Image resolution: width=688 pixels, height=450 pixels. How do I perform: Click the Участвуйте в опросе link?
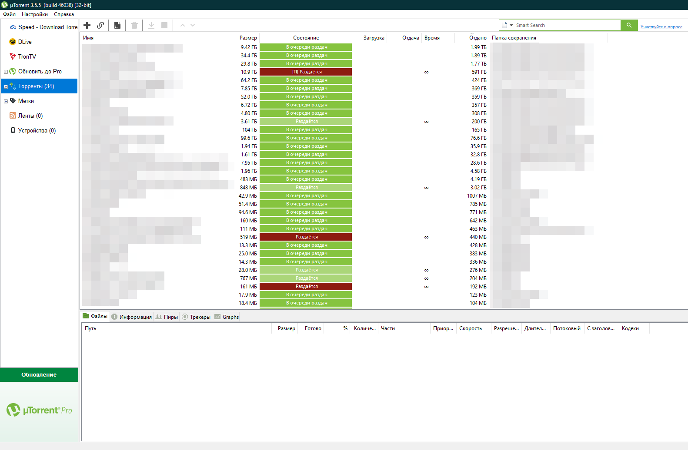pyautogui.click(x=661, y=27)
